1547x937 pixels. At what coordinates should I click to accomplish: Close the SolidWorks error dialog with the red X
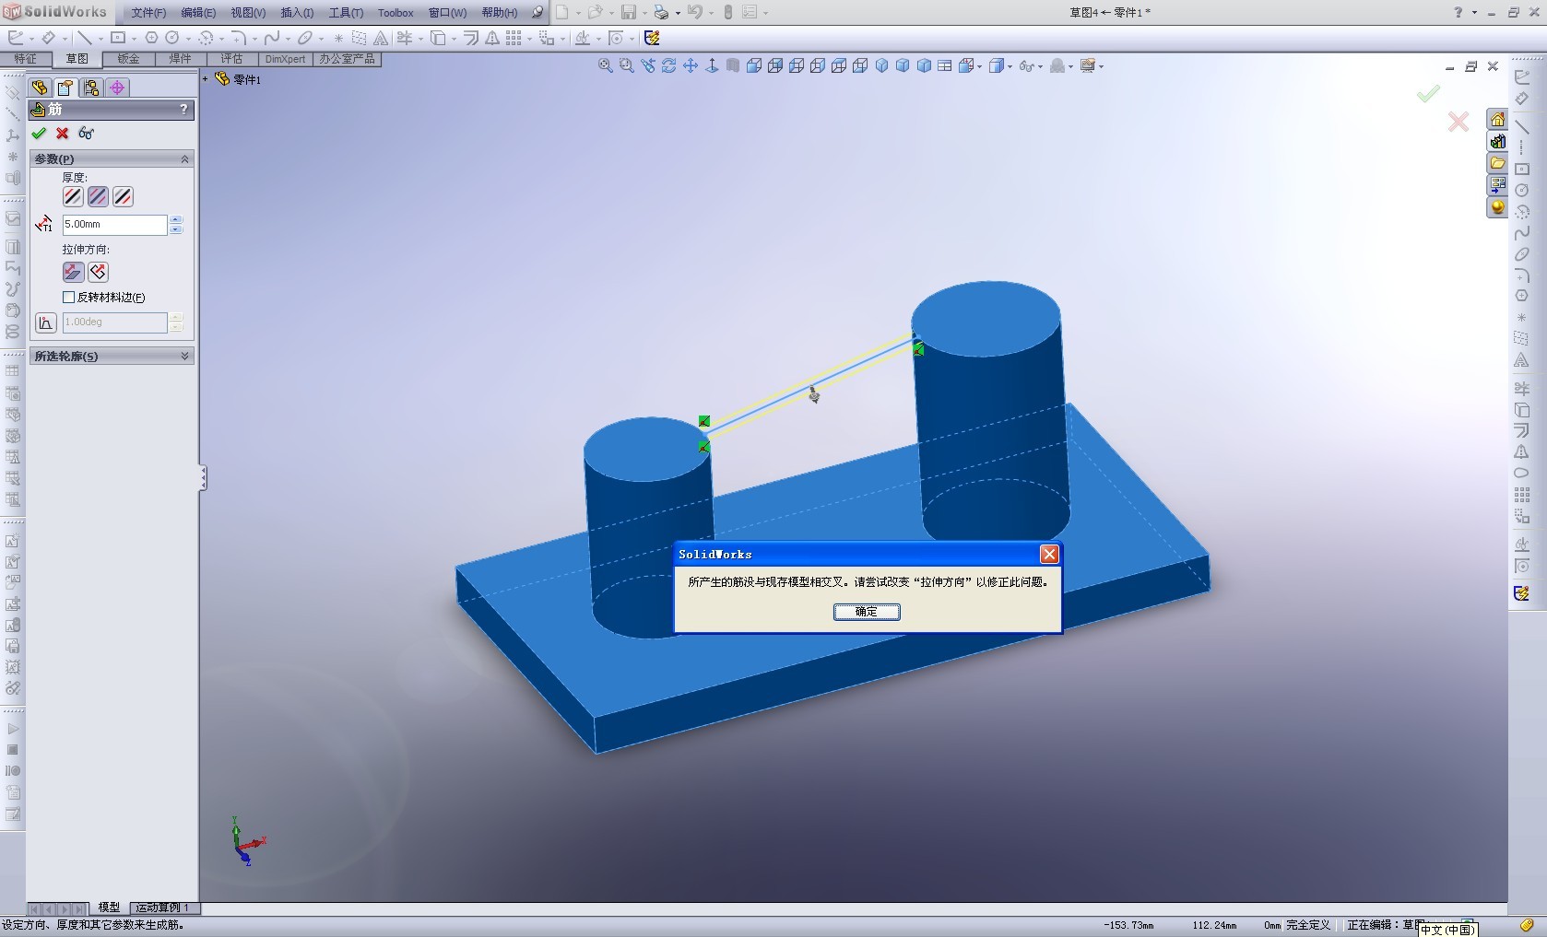pyautogui.click(x=1049, y=554)
